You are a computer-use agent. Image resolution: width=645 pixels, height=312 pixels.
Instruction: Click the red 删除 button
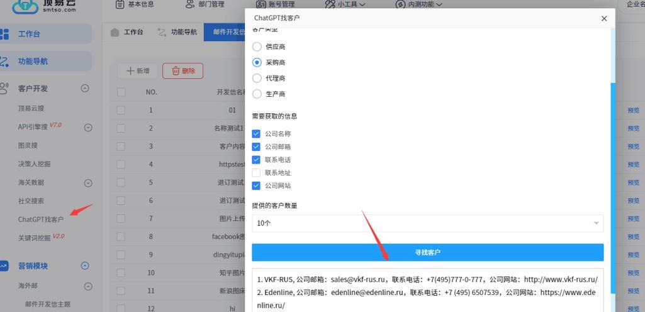click(182, 70)
